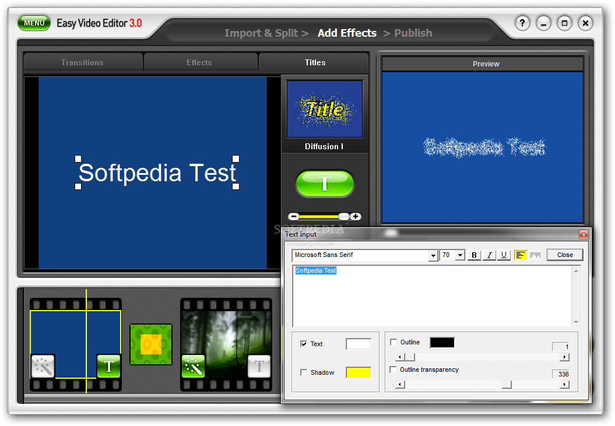Click the minus end of the title slider
The width and height of the screenshot is (615, 426).
[x=293, y=217]
